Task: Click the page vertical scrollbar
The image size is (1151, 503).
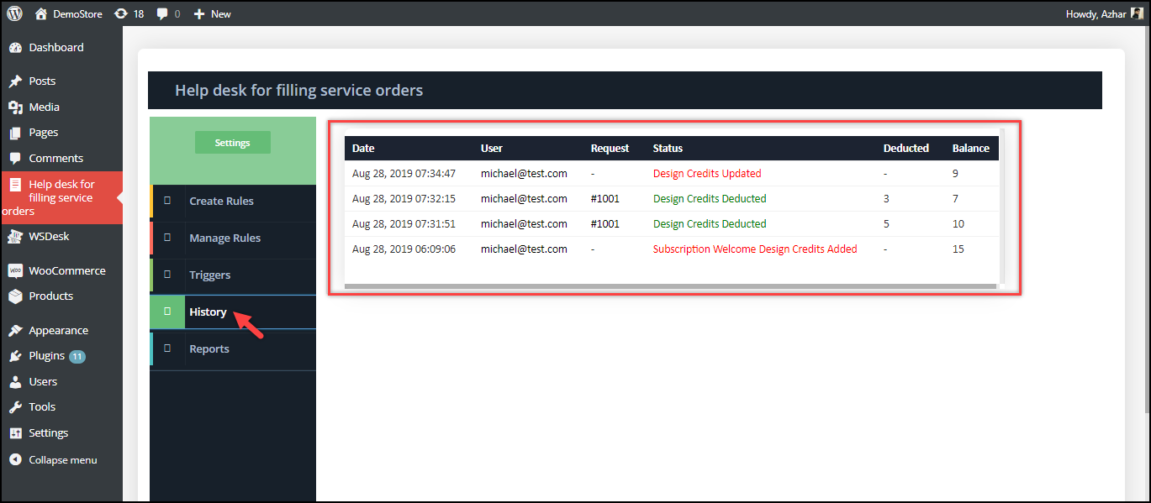Action: click(1147, 218)
